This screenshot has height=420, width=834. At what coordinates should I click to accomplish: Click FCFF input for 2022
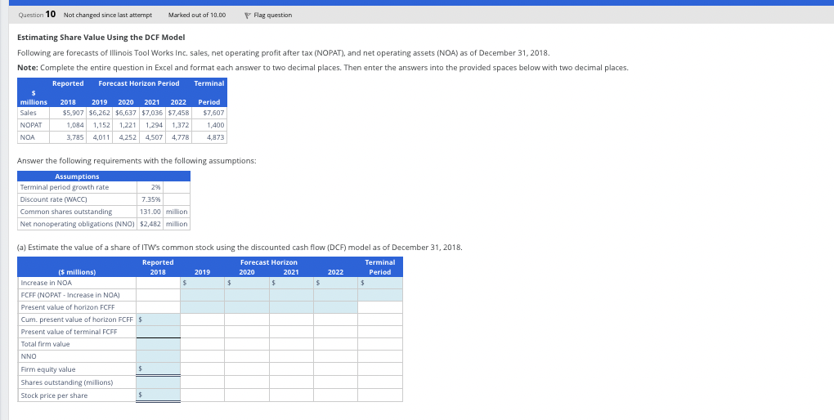(335, 295)
